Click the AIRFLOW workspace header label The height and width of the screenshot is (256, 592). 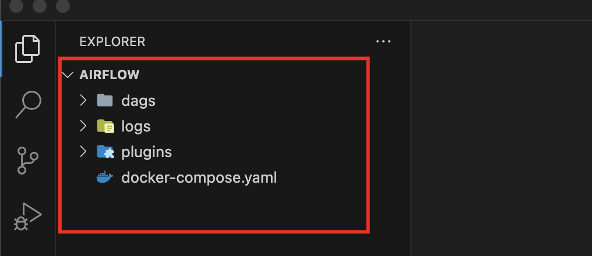pos(109,75)
